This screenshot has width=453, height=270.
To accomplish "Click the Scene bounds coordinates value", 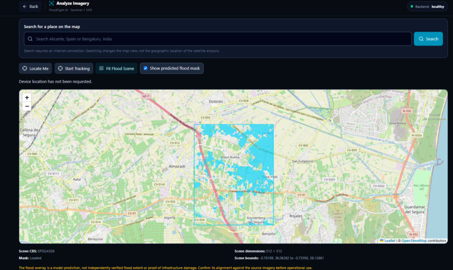I will coord(292,258).
